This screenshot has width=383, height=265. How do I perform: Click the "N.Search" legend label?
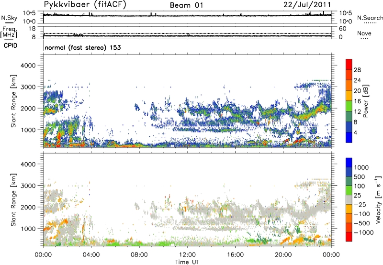tap(370, 18)
